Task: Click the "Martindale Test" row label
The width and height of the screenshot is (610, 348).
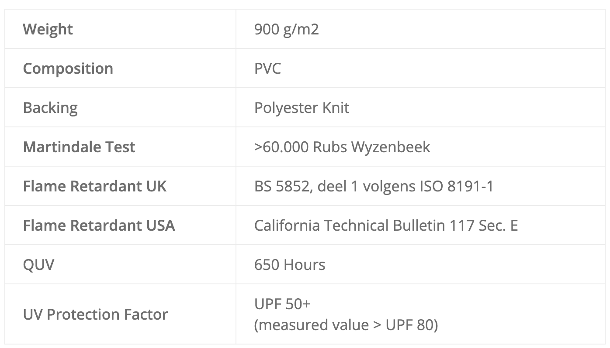Action: pos(79,147)
